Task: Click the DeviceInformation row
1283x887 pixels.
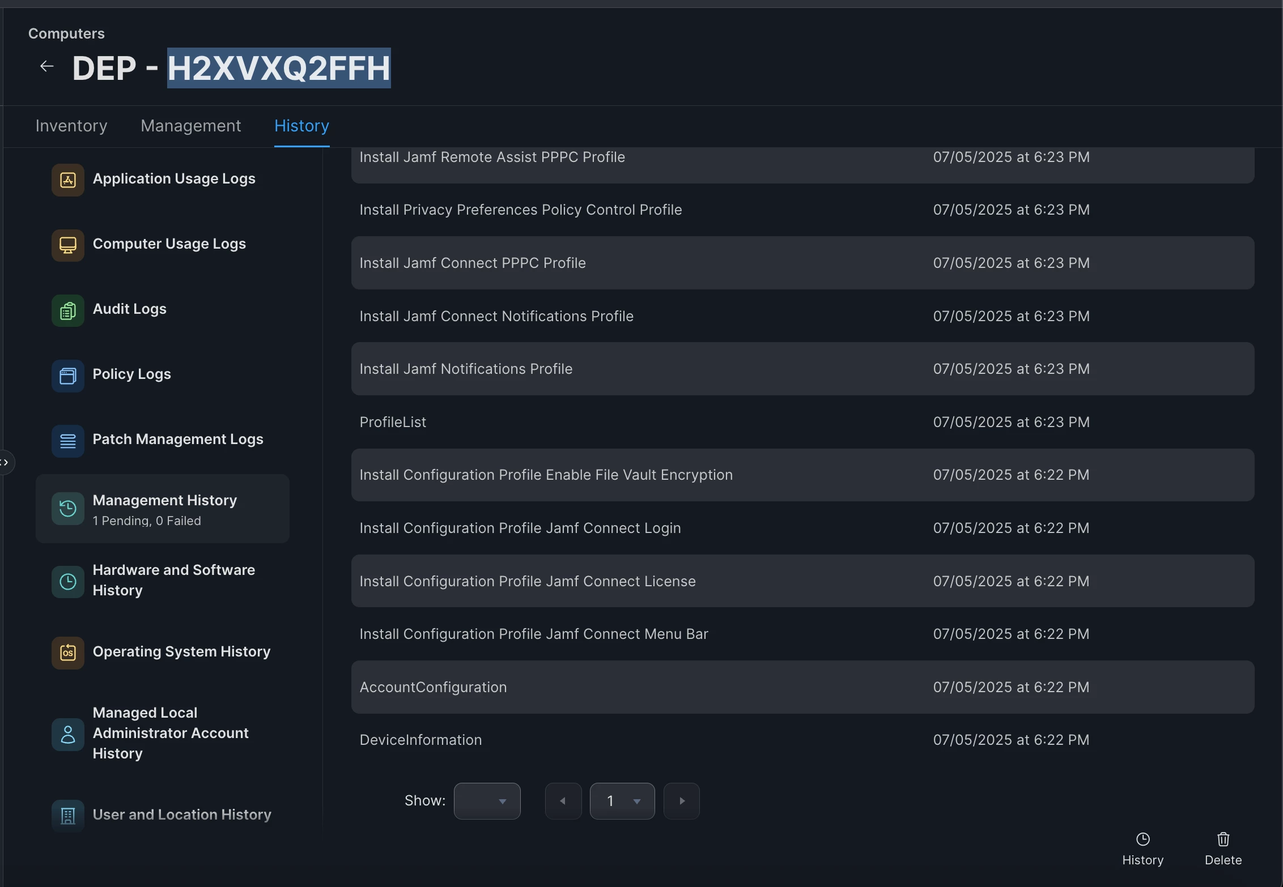Action: [802, 740]
